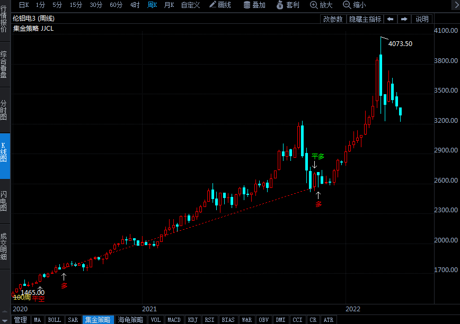Open the 成交明细 sidebar panel
The width and height of the screenshot is (460, 324).
pyautogui.click(x=4, y=247)
